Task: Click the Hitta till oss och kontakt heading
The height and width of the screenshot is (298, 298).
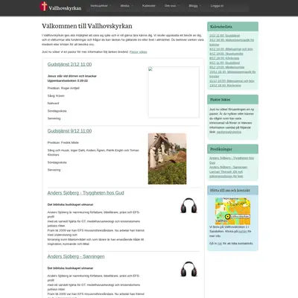Action: 232,190
